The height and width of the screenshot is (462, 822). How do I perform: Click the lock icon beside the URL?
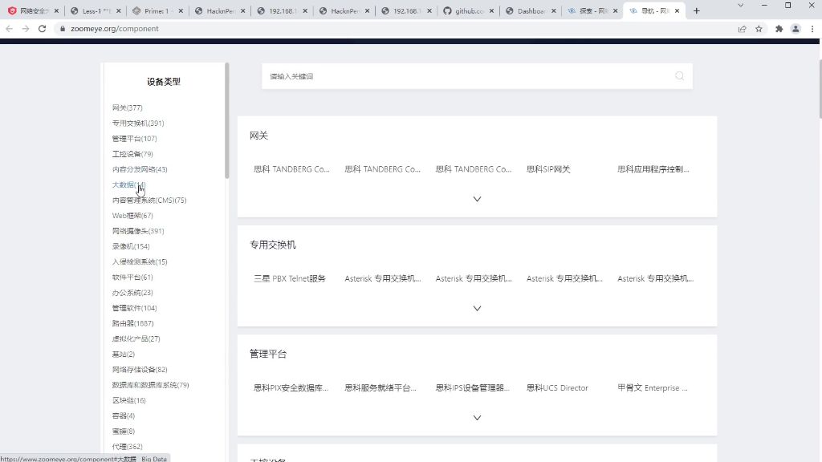[x=63, y=29]
